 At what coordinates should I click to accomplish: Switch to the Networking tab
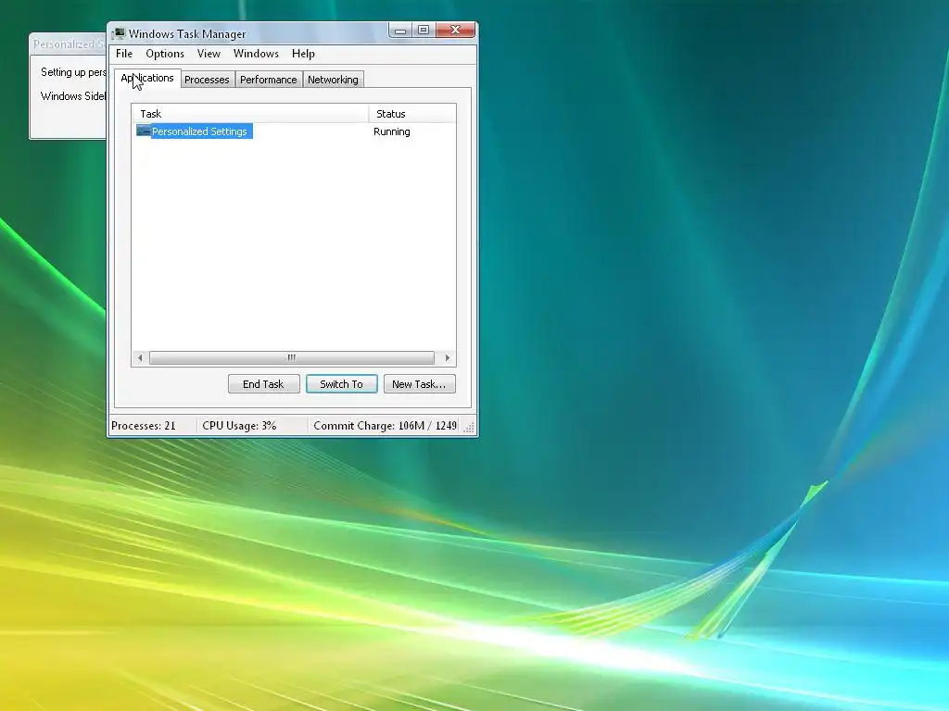click(333, 80)
